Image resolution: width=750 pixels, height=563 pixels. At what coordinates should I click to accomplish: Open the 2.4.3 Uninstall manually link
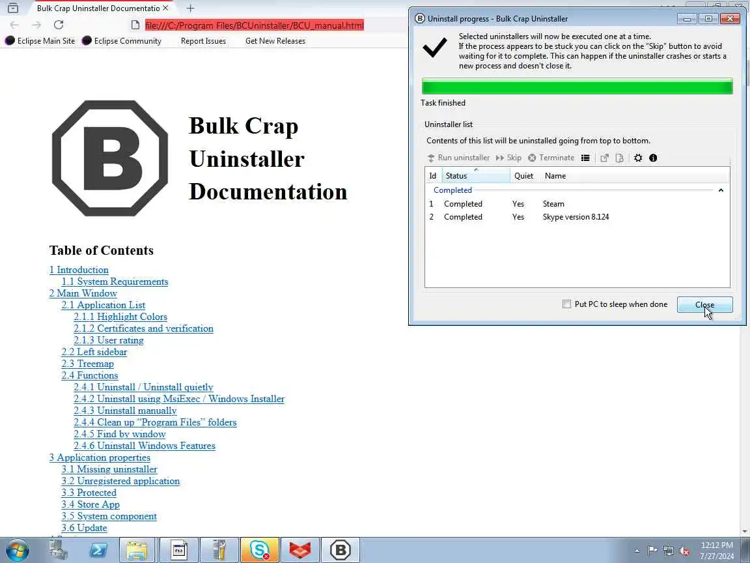click(x=125, y=411)
